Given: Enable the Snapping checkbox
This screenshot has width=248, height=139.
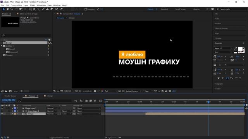Looking at the screenshot, I should pyautogui.click(x=86, y=9).
